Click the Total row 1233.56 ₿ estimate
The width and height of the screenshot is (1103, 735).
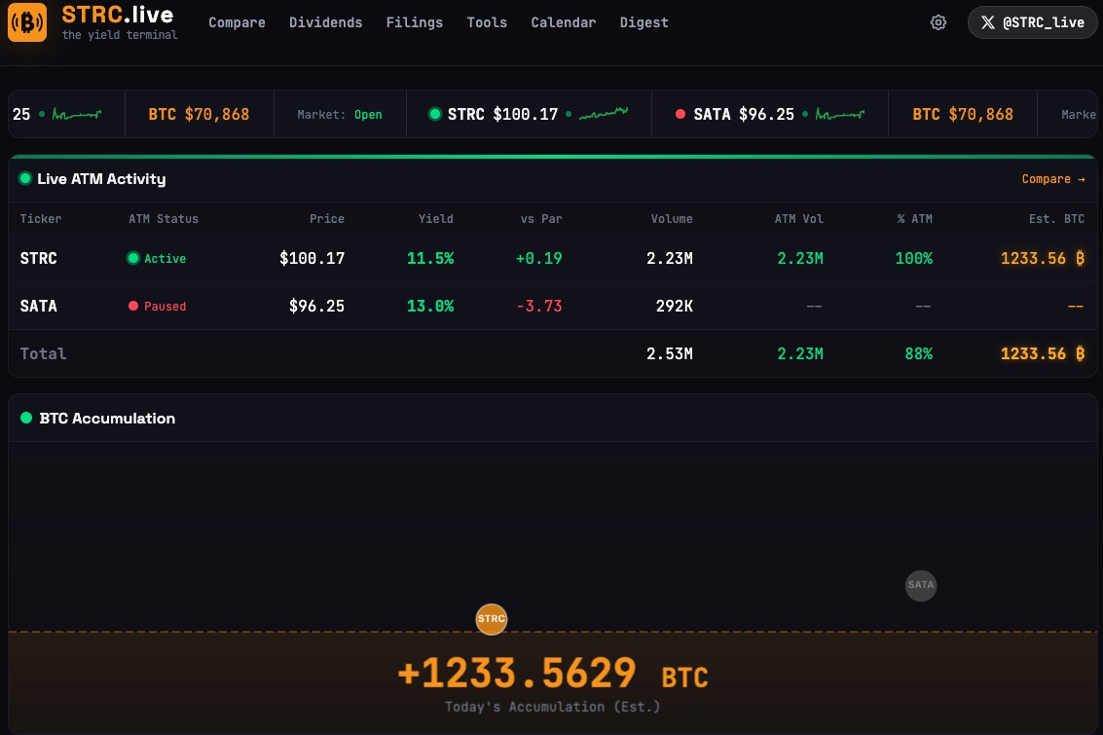(1043, 353)
